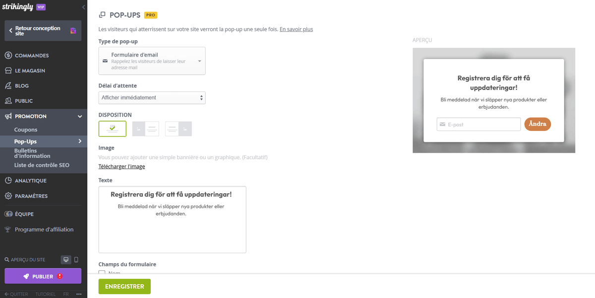Open the Type de pop-up dropdown
595x298 pixels.
click(152, 60)
